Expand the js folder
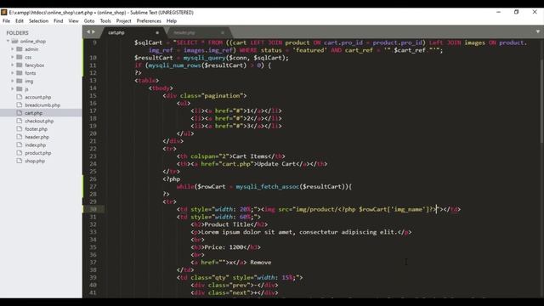Viewport: 544px width, 306px height. click(13, 88)
